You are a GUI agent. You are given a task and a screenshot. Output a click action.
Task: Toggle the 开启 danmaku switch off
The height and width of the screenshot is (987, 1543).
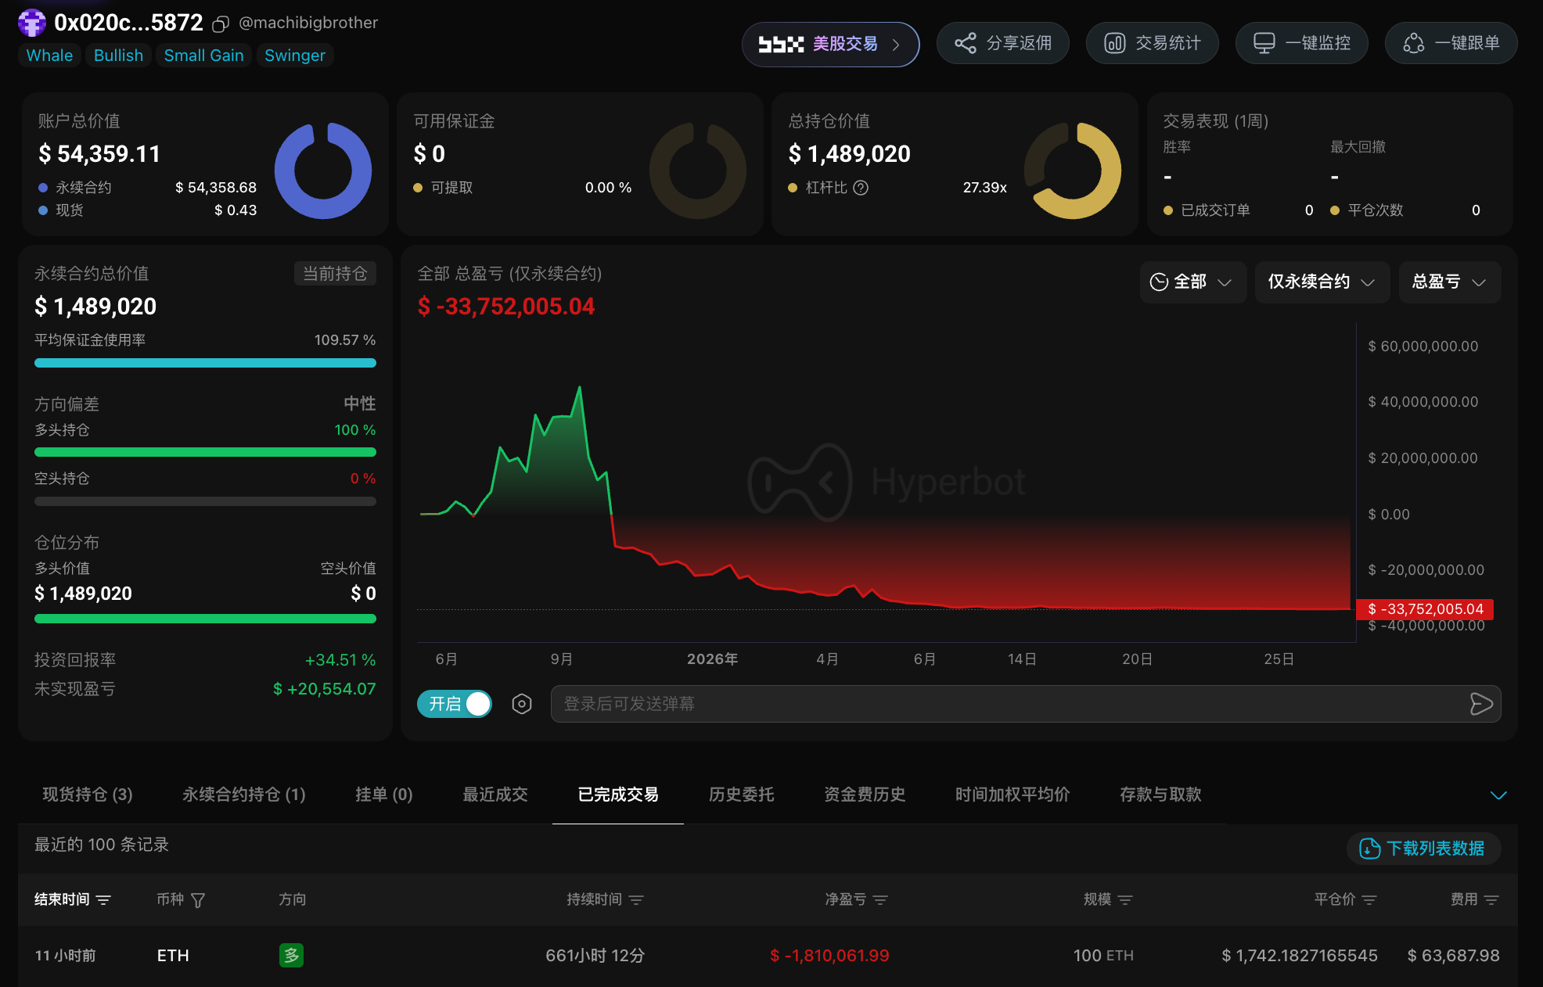455,704
